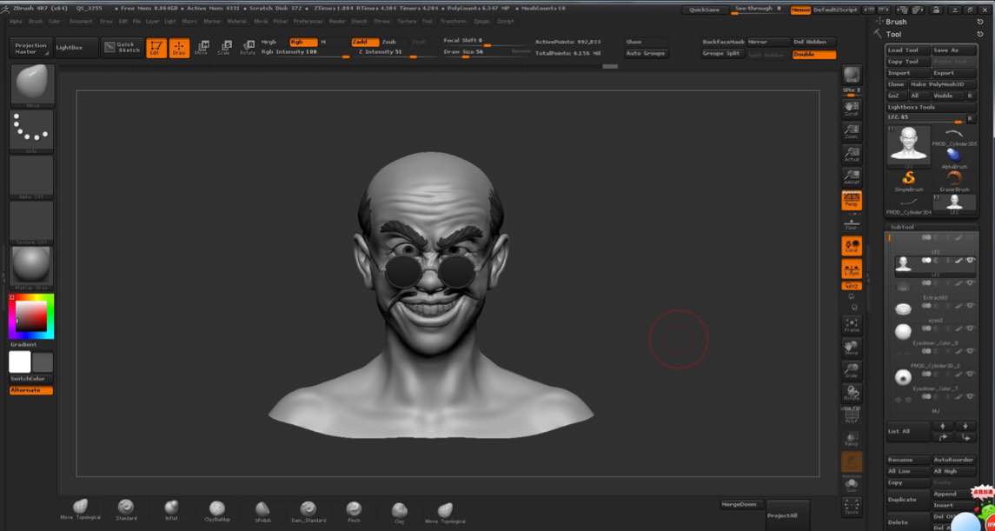The height and width of the screenshot is (531, 995).
Task: Collapse the Tool palette header
Action: pyautogui.click(x=893, y=34)
